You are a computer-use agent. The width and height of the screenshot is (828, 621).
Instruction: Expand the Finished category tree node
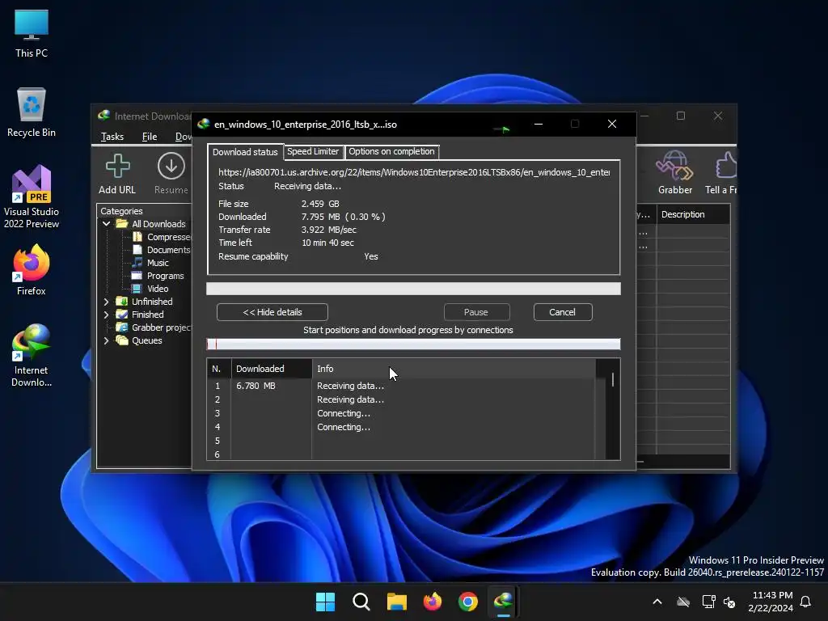click(x=106, y=315)
